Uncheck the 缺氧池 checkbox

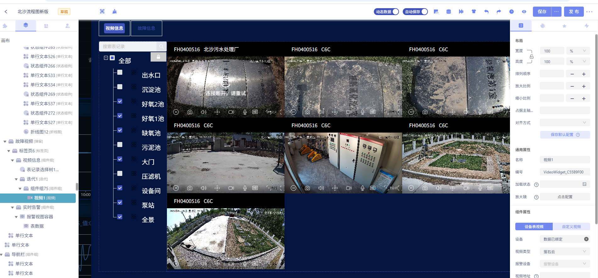pyautogui.click(x=120, y=130)
